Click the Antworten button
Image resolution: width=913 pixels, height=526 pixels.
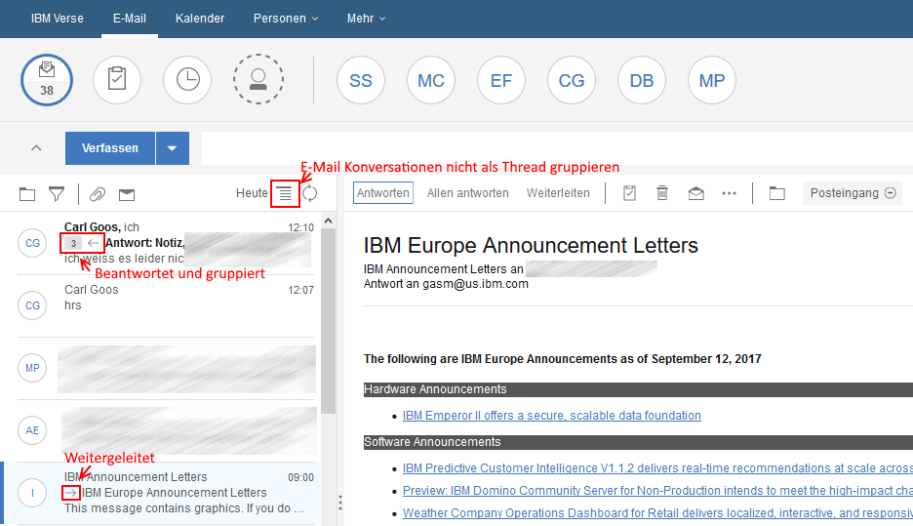(383, 193)
